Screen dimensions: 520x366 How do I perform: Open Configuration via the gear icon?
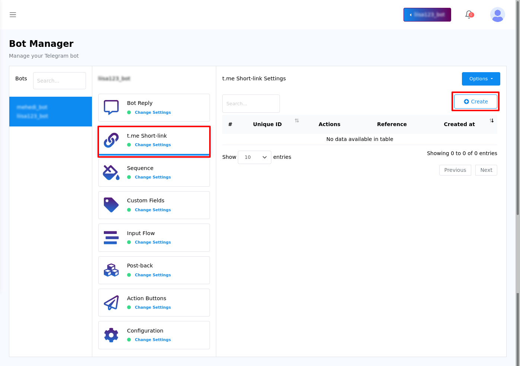point(111,335)
